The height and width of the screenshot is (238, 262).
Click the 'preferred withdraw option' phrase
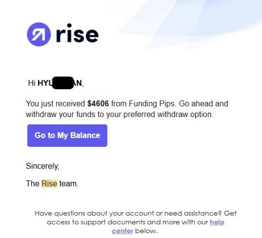click(168, 115)
